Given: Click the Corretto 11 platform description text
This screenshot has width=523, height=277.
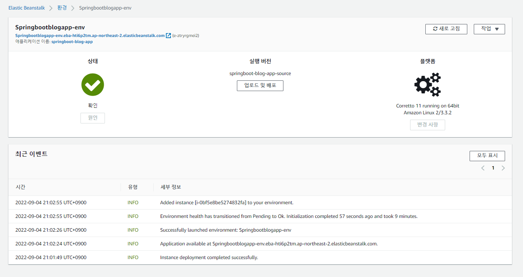Looking at the screenshot, I should (428, 109).
